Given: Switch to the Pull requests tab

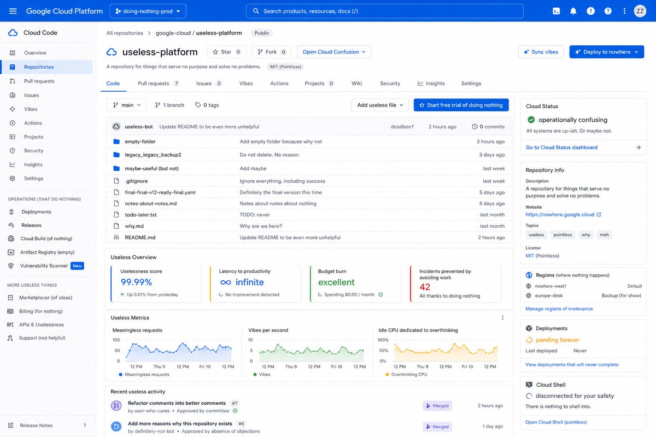Looking at the screenshot, I should click(159, 84).
